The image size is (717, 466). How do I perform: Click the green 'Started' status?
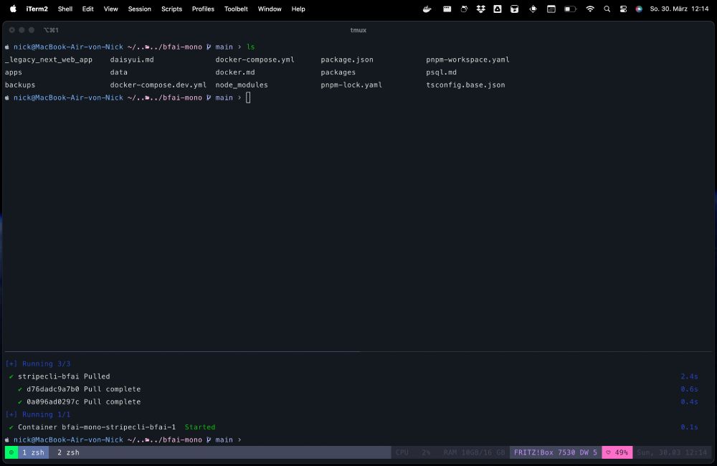click(x=200, y=427)
